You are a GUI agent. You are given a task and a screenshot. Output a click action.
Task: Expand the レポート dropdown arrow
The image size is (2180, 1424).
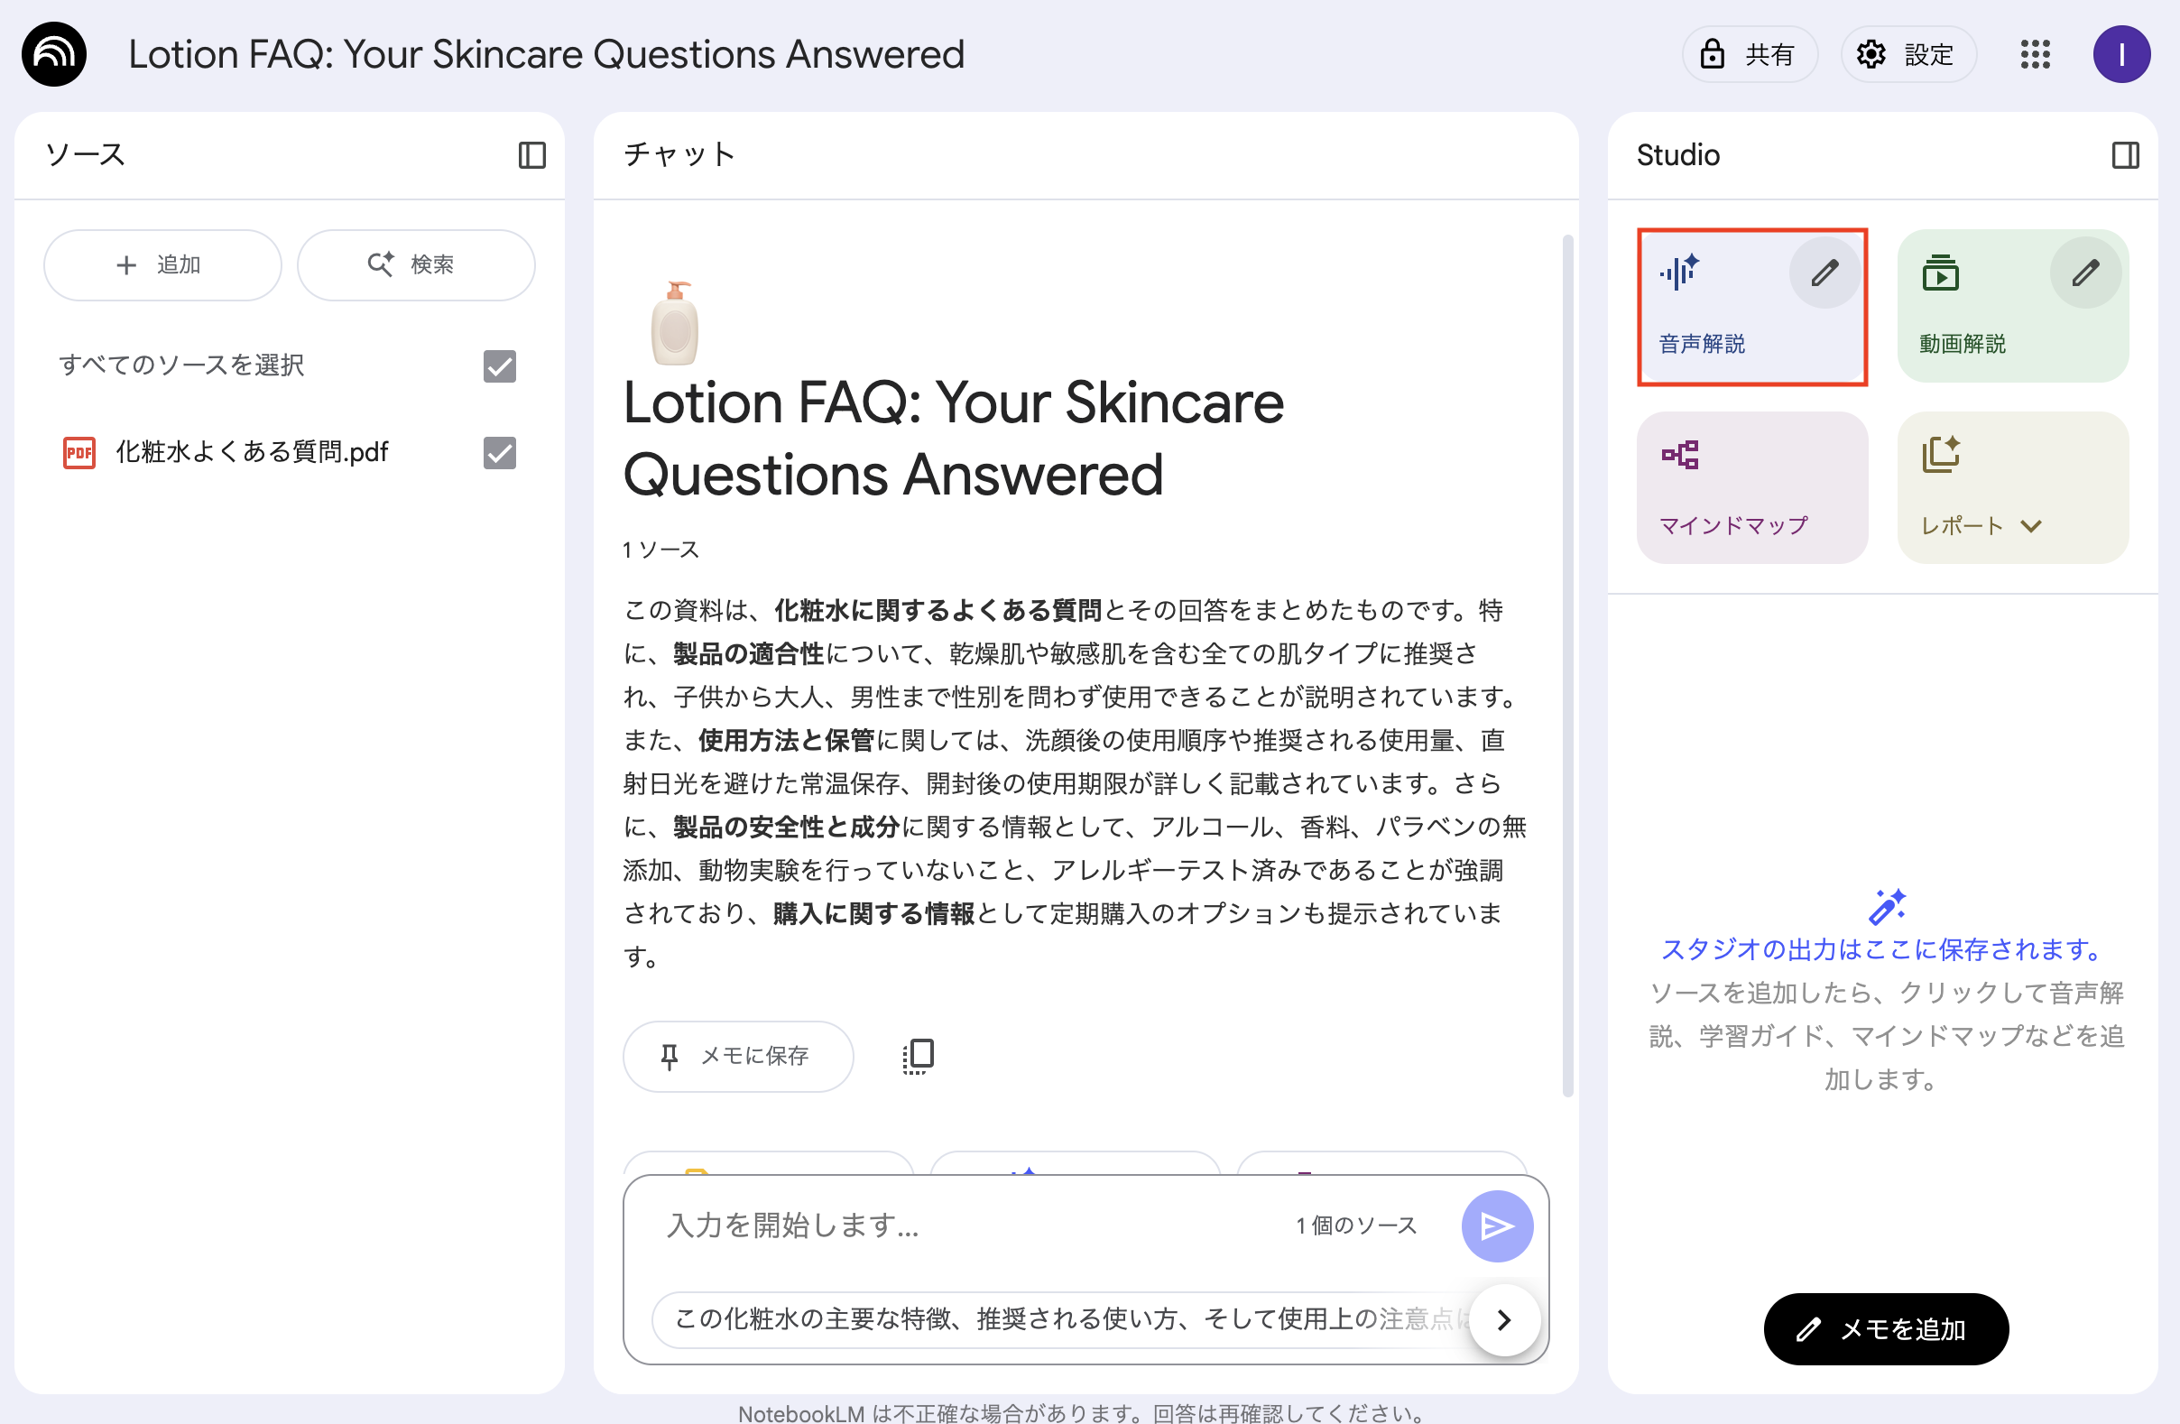pos(2031,526)
